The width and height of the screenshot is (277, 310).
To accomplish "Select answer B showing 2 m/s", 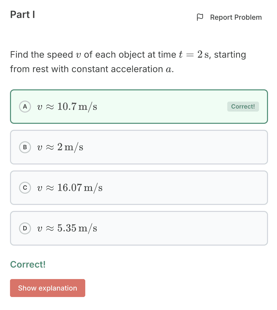I will (x=60, y=147).
